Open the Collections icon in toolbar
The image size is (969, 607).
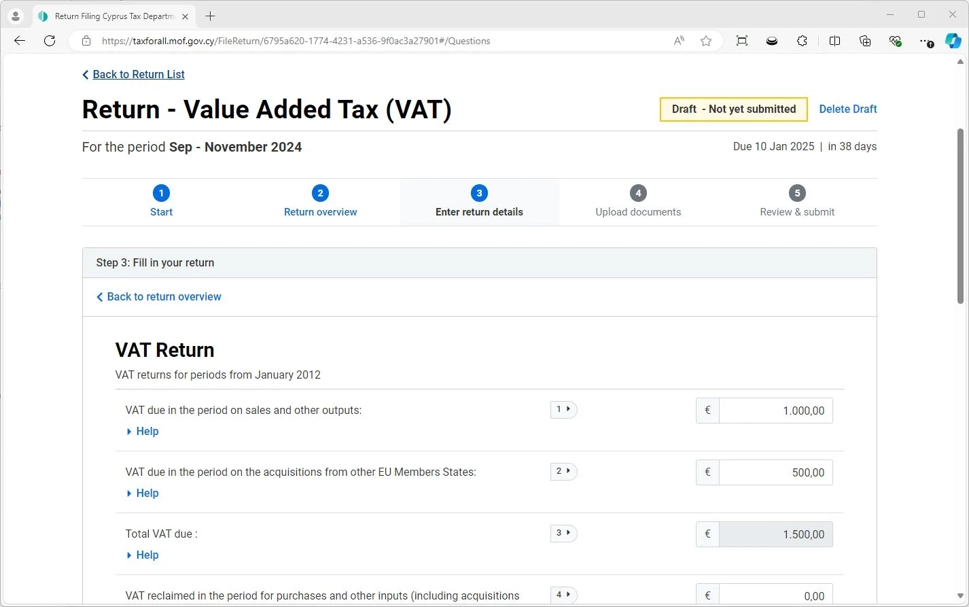pyautogui.click(x=865, y=41)
